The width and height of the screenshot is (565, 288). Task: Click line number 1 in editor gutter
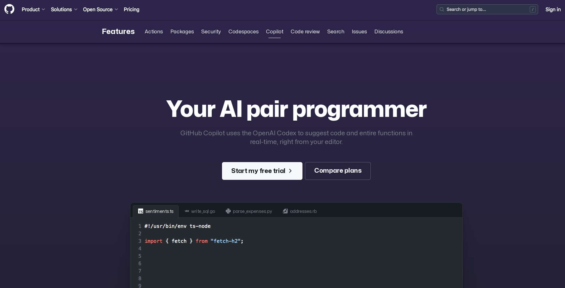(x=140, y=226)
